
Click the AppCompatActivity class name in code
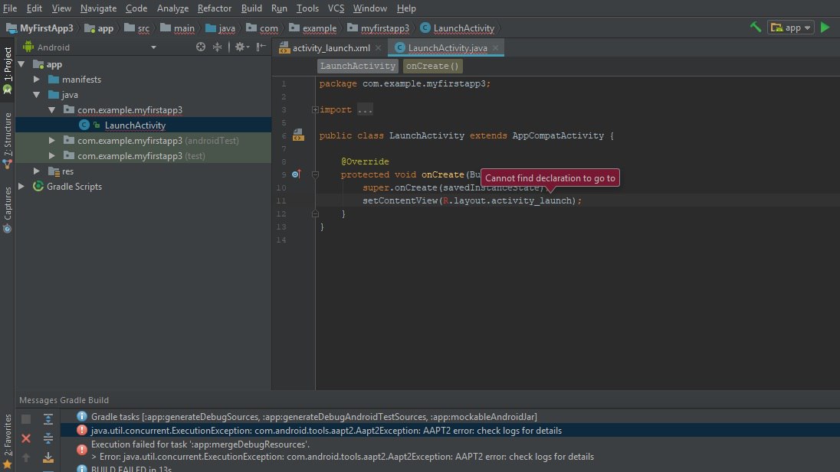click(x=558, y=135)
